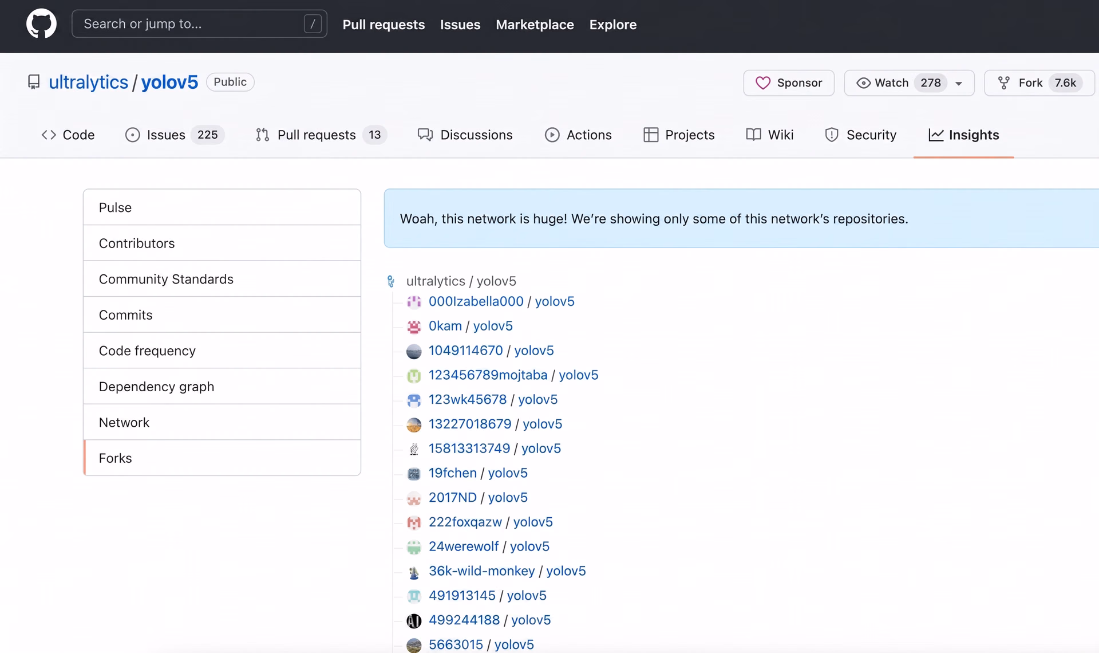Open the 000Izabella000 user link
Viewport: 1099px width, 653px height.
(476, 301)
